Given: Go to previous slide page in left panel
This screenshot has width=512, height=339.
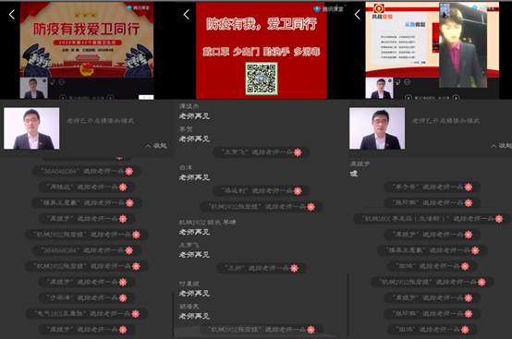Looking at the screenshot, I should click(63, 97).
